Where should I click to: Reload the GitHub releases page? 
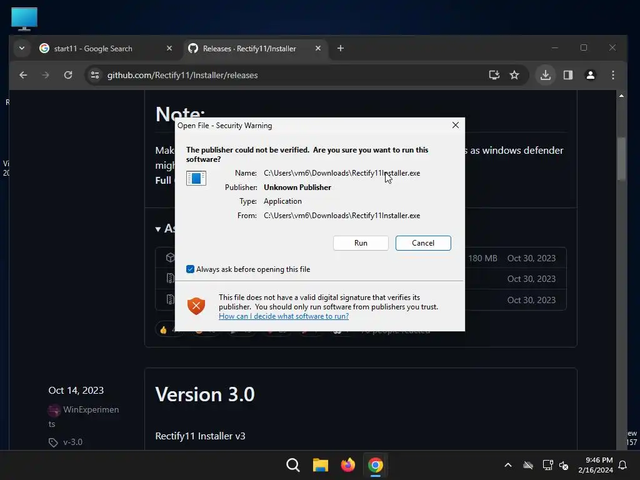pos(68,75)
